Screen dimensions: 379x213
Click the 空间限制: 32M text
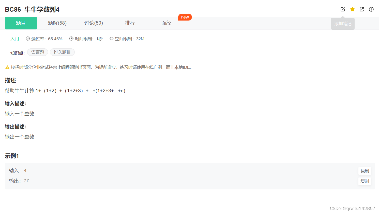click(x=130, y=39)
